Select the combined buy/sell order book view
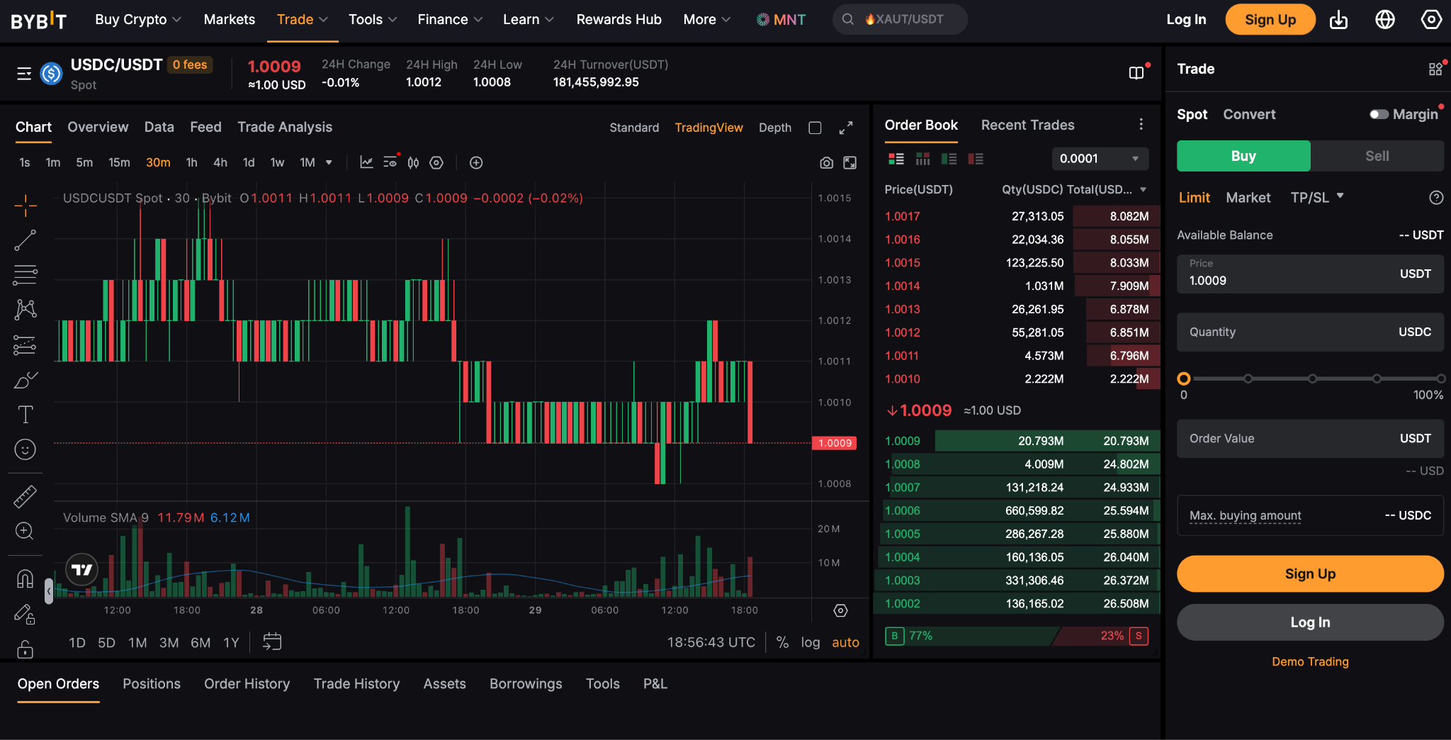1451x740 pixels. point(896,159)
